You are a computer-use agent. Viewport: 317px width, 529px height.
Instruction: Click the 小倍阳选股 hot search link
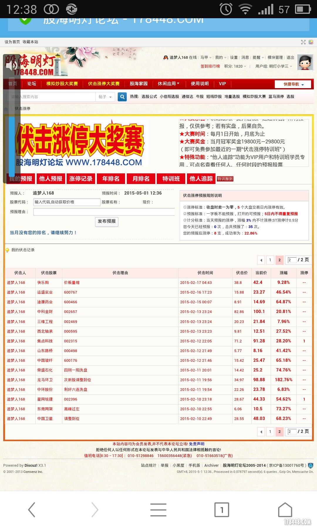(x=169, y=97)
